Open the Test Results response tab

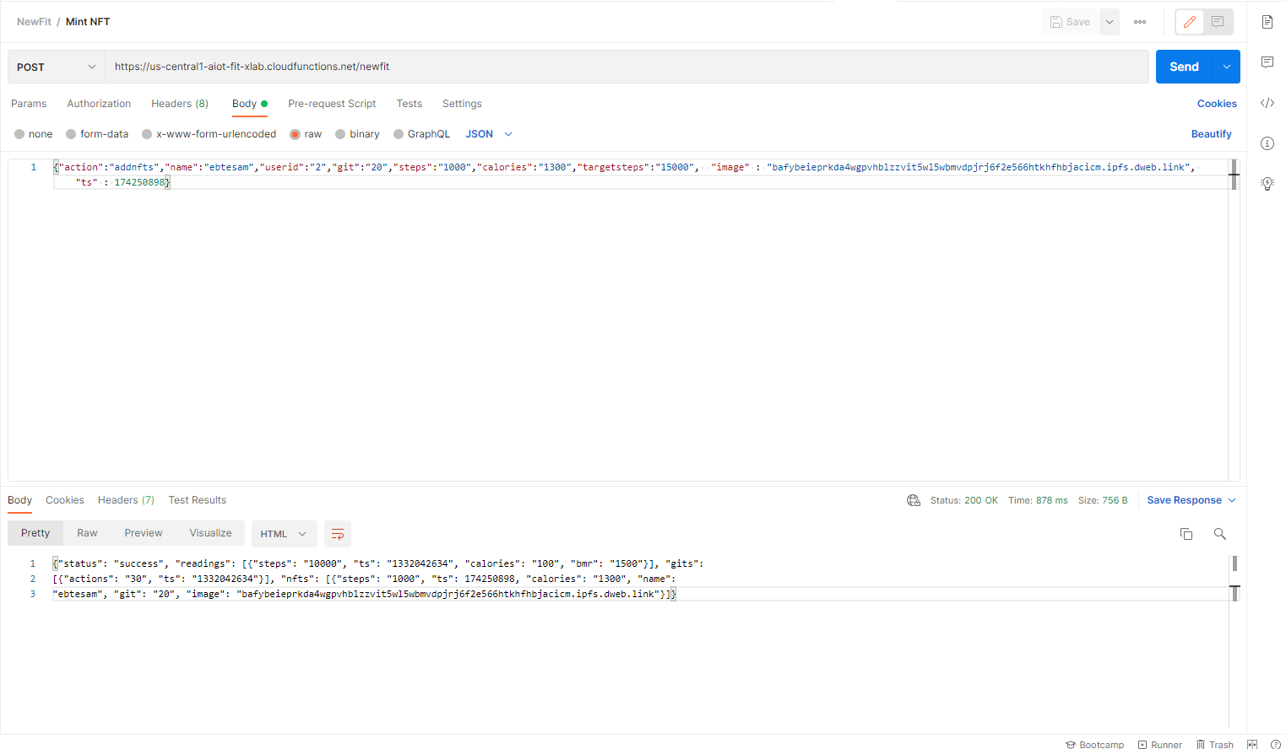point(198,500)
